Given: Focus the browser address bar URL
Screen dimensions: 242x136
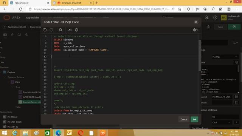Looking at the screenshot, I should click(102, 9).
